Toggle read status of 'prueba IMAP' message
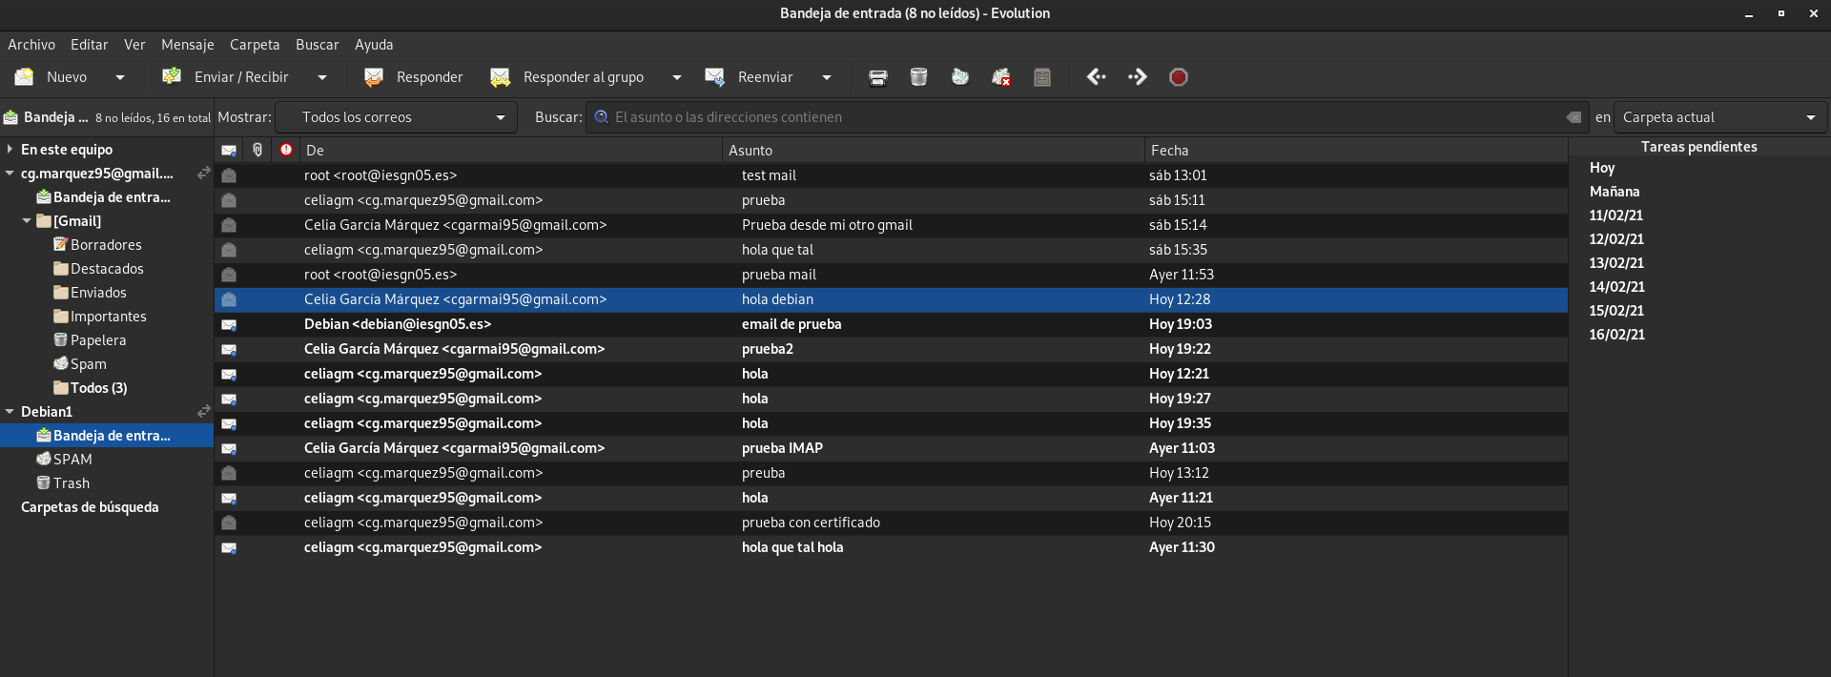The height and width of the screenshot is (677, 1831). click(229, 449)
